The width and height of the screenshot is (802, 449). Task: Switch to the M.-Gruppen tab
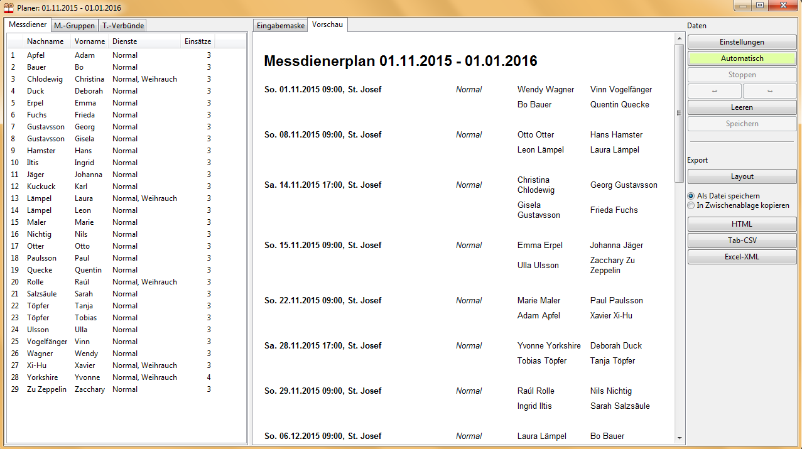[x=74, y=26]
